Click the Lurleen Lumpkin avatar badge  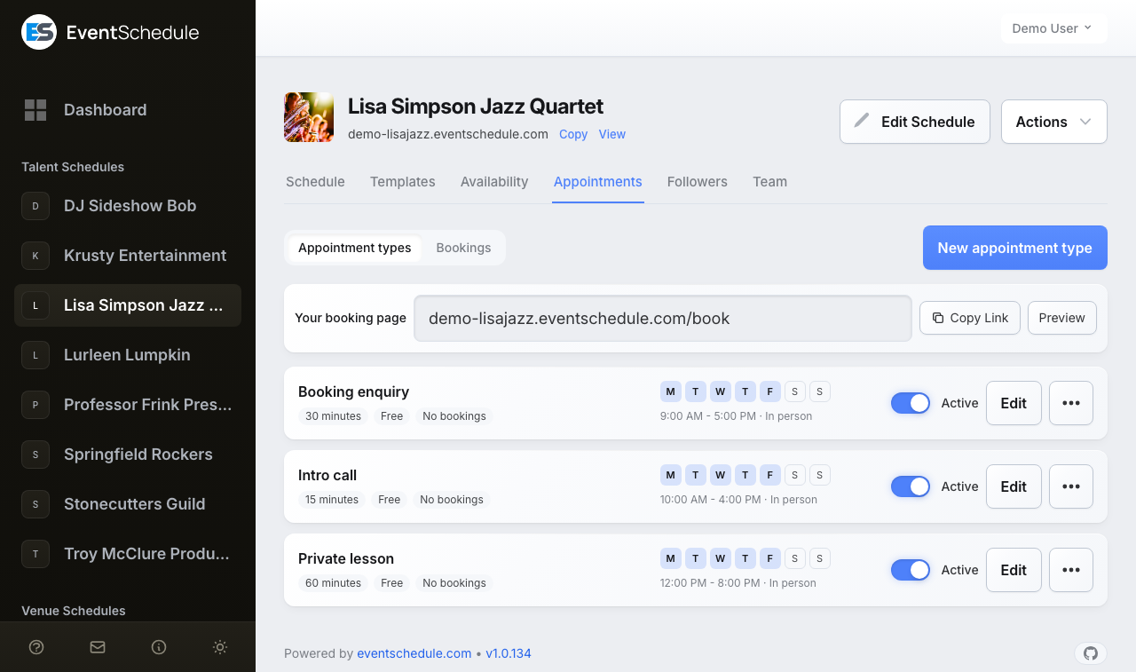(x=35, y=355)
